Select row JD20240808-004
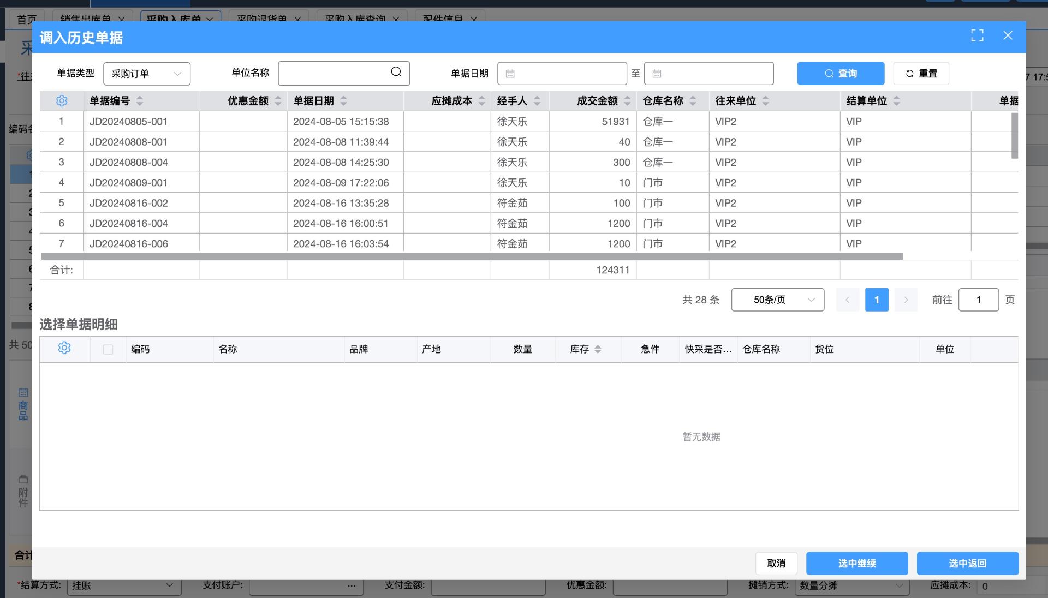 point(529,162)
